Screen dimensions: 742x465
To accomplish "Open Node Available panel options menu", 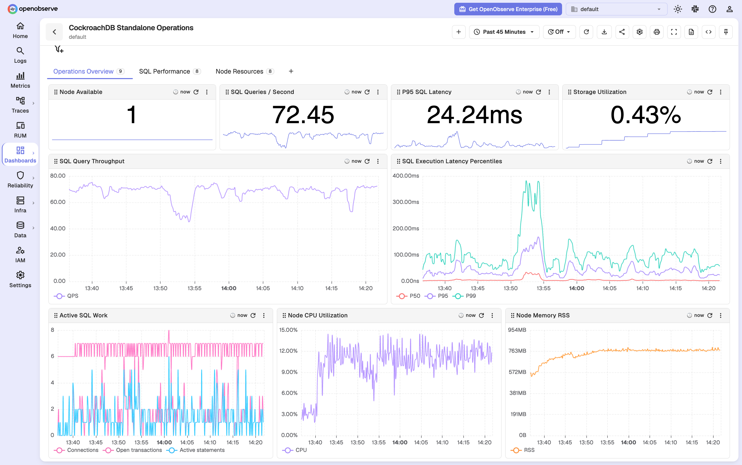I will (x=207, y=92).
